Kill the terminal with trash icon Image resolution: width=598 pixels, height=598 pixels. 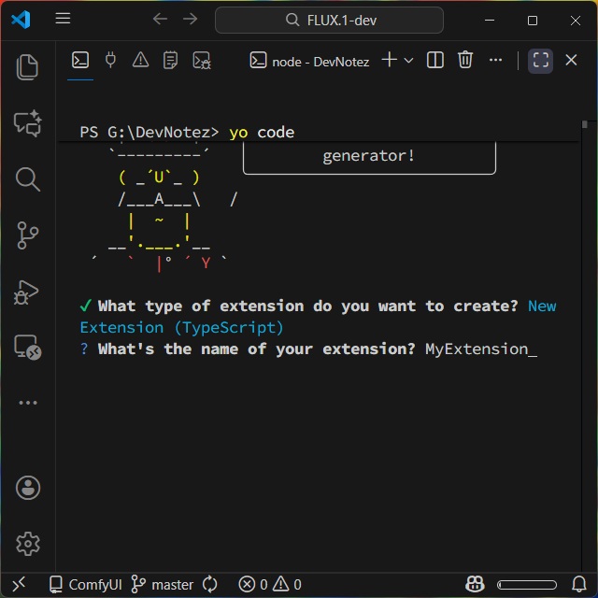(465, 61)
